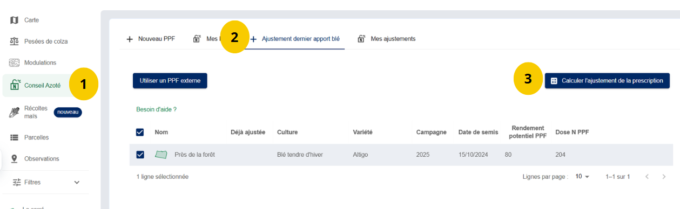The width and height of the screenshot is (680, 209).
Task: Click the Blé tendre d'hiver cell
Action: pos(300,155)
